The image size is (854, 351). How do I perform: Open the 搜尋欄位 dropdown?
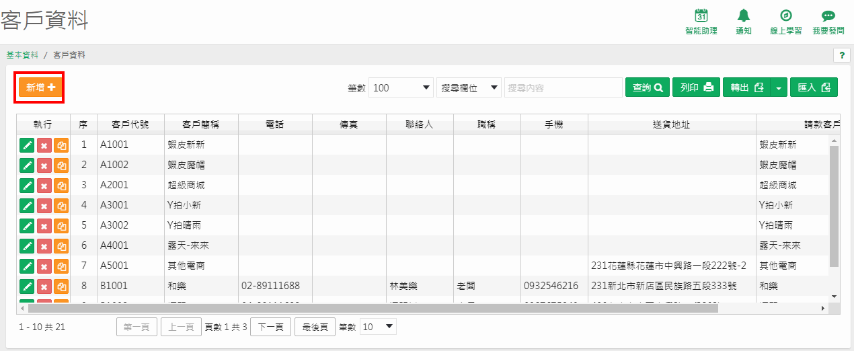click(x=469, y=87)
